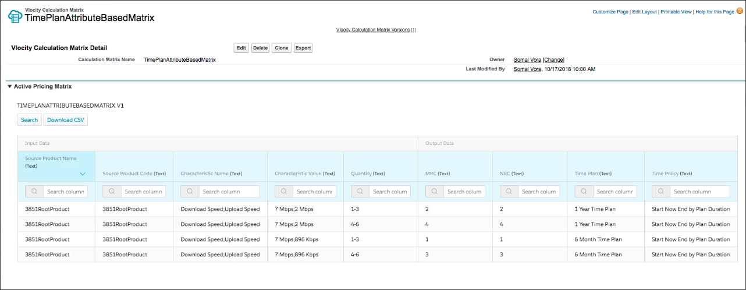Focus MRC search column field
Image resolution: width=746 pixels, height=290 pixels.
[x=465, y=192]
